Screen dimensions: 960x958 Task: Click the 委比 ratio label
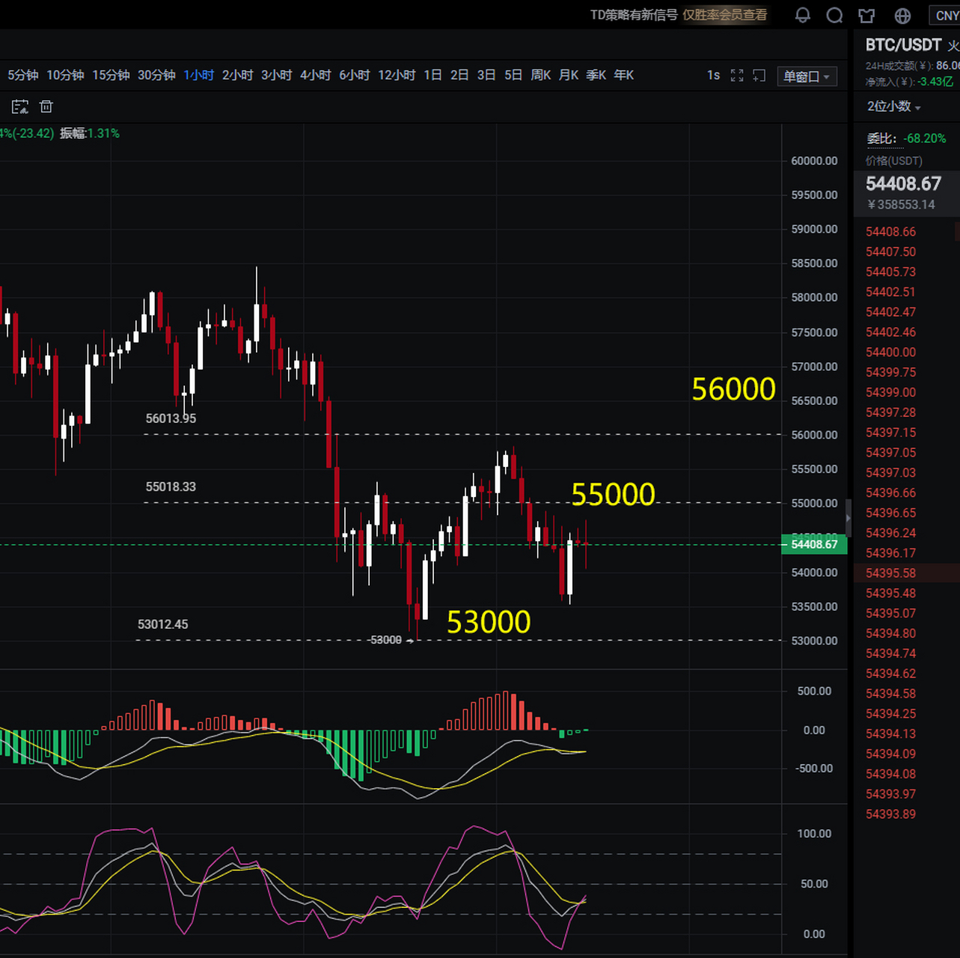click(x=881, y=138)
